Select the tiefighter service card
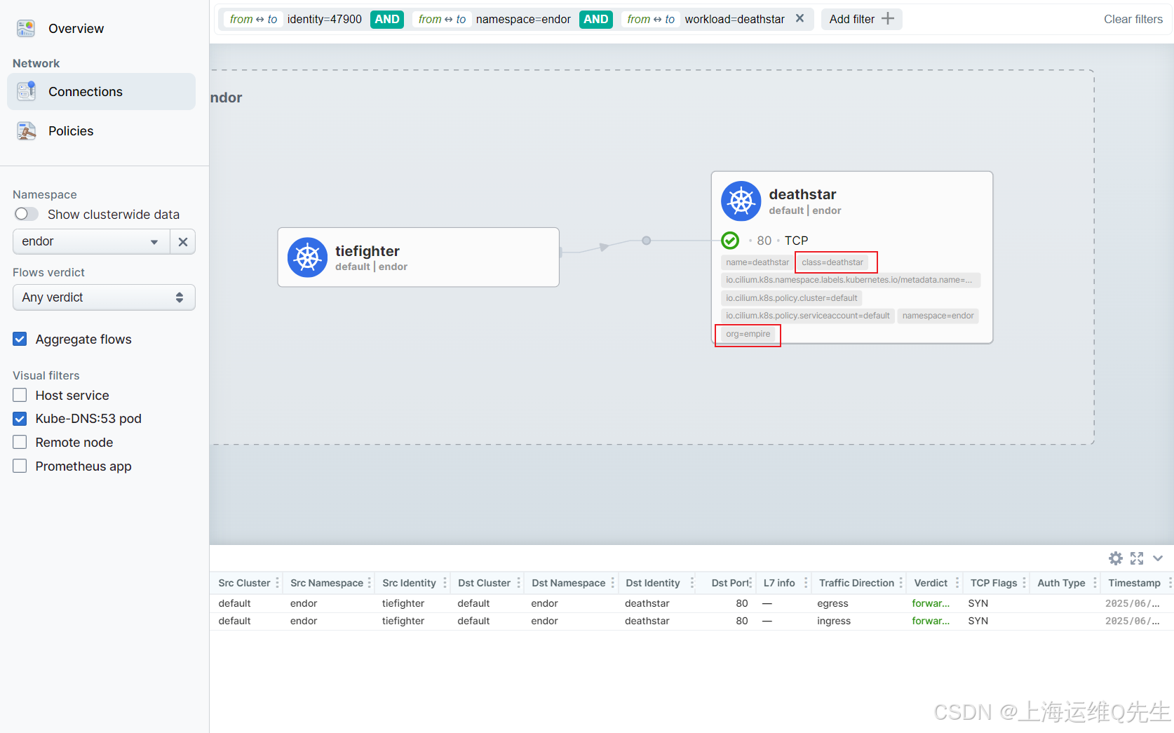Screen dimensions: 1174x733 (419, 257)
